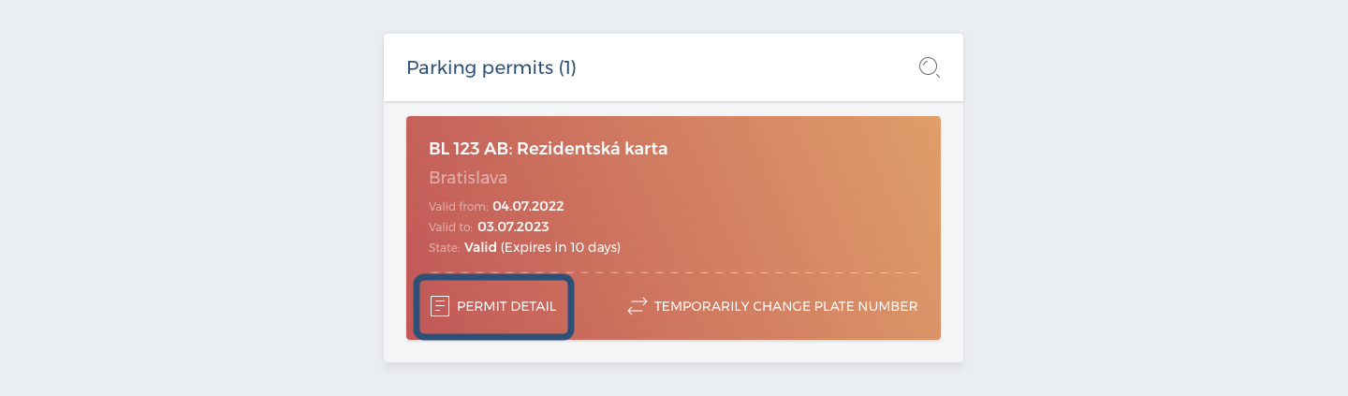The image size is (1348, 396).
Task: Click the grey panel area below the permit card
Action: (673, 351)
